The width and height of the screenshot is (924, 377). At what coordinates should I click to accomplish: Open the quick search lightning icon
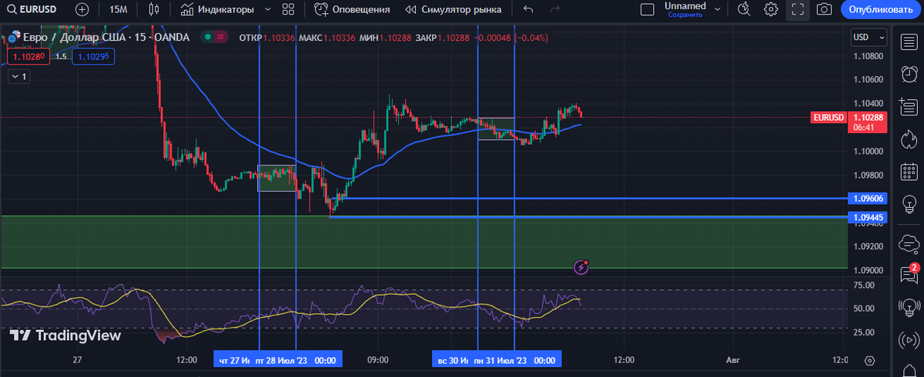(x=743, y=9)
